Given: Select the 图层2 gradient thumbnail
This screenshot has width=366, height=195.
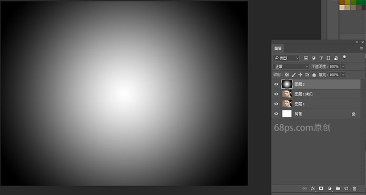Looking at the screenshot, I should pyautogui.click(x=287, y=84).
